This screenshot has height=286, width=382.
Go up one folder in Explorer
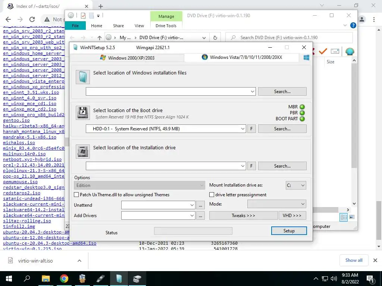pyautogui.click(x=99, y=38)
